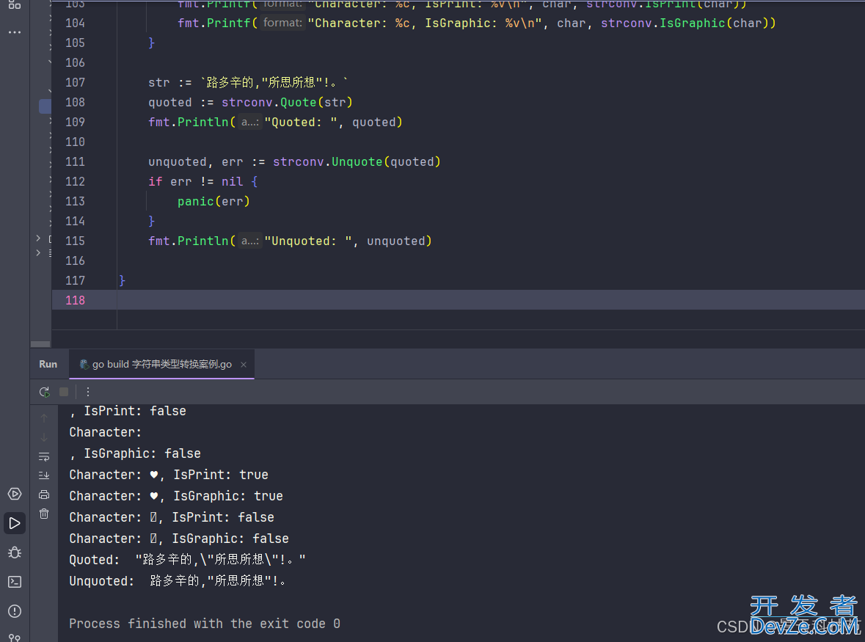Open the More tool windows ellipsis
Viewport: 865px width, 642px height.
[15, 32]
